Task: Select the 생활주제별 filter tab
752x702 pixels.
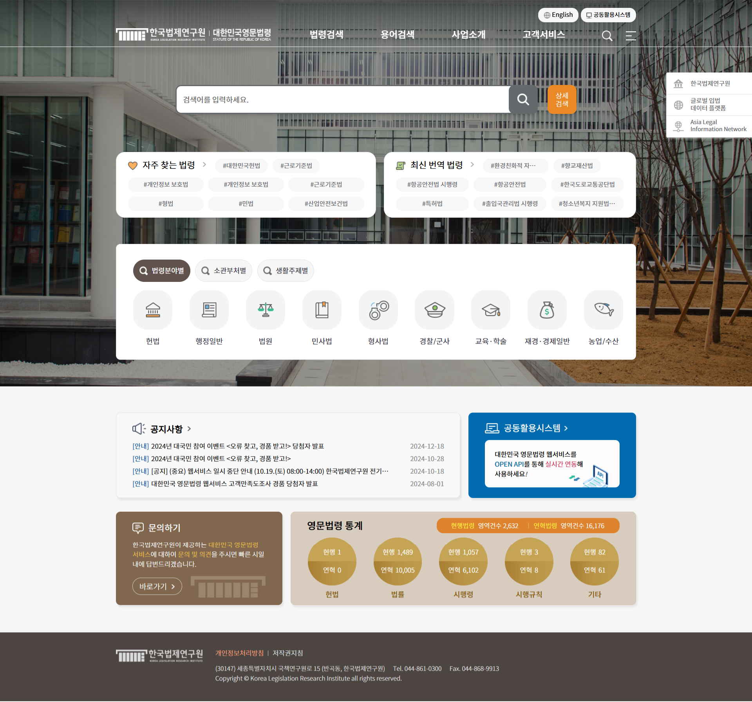Action: point(286,271)
